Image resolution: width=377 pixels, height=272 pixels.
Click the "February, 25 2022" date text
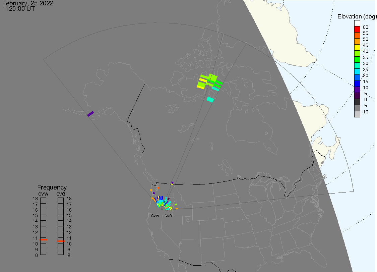click(x=28, y=3)
